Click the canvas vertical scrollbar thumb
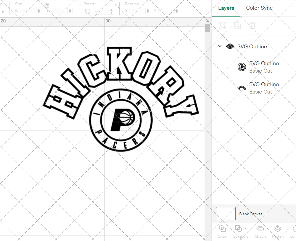This screenshot has width=296, height=241. [208, 28]
